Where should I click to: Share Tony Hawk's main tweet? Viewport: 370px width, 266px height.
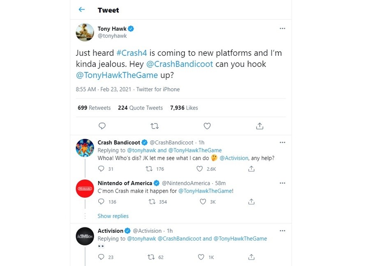pyautogui.click(x=259, y=126)
